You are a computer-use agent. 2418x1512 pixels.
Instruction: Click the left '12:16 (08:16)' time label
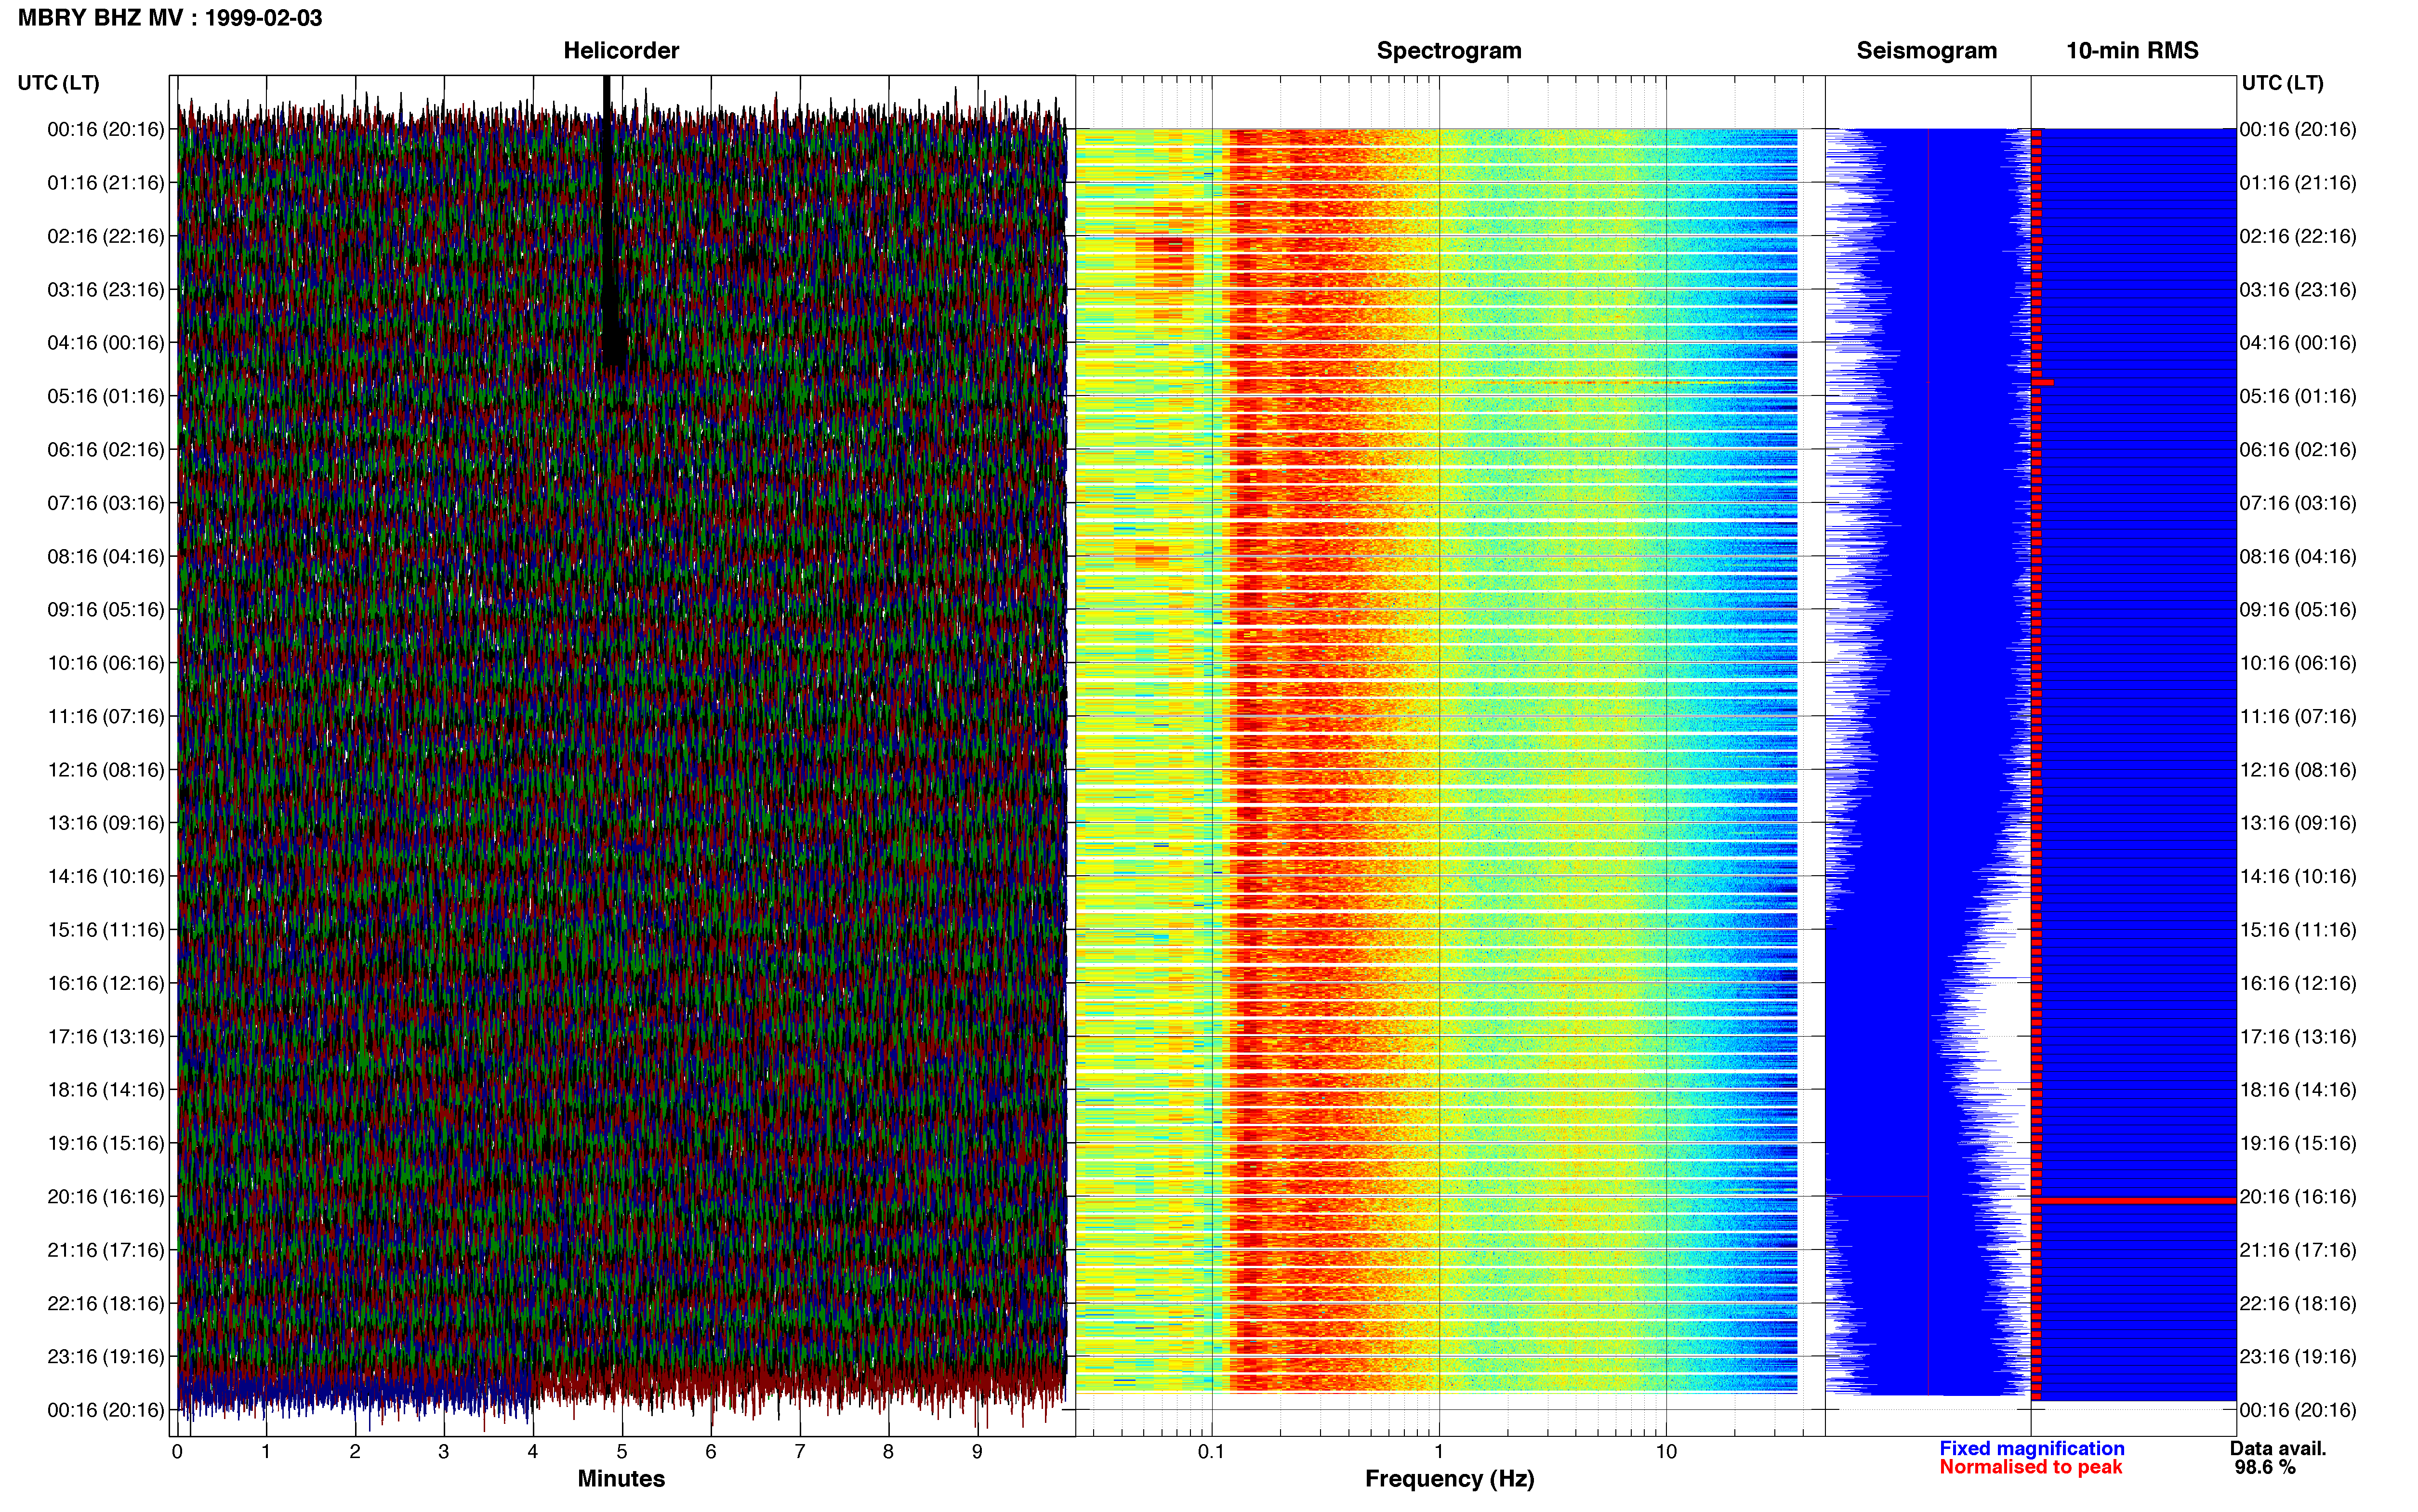[106, 770]
